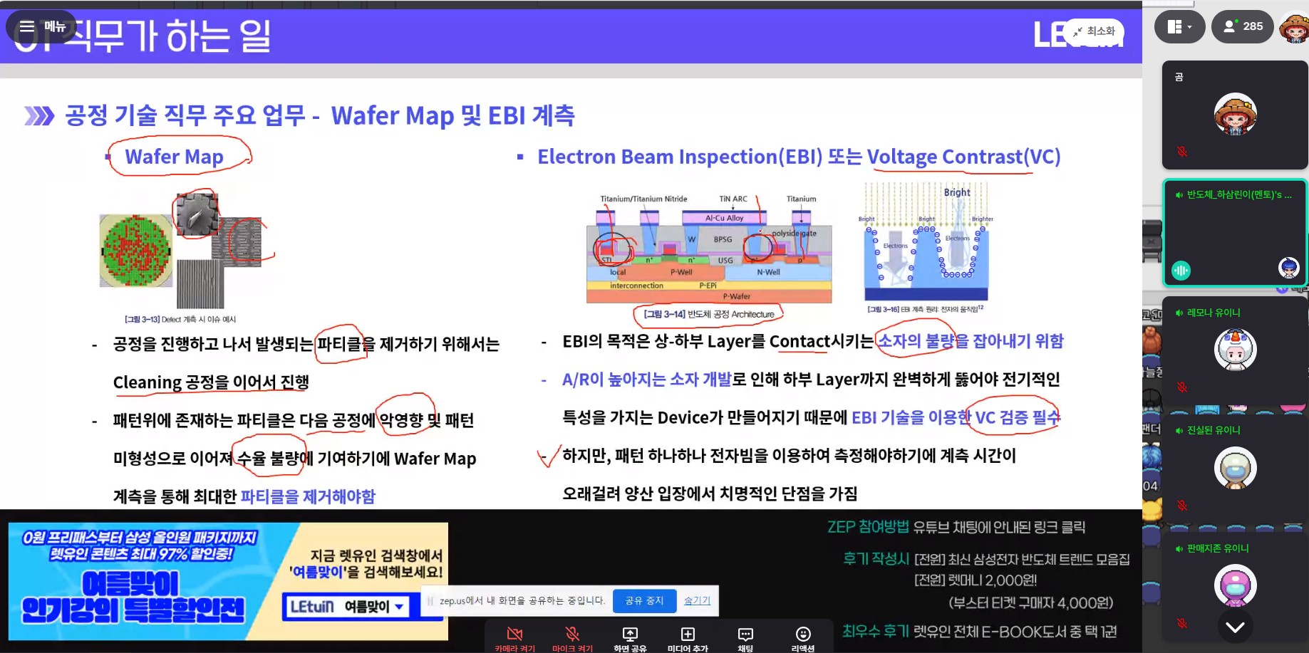Open the 채팅 chat panel
The height and width of the screenshot is (653, 1309).
(745, 637)
